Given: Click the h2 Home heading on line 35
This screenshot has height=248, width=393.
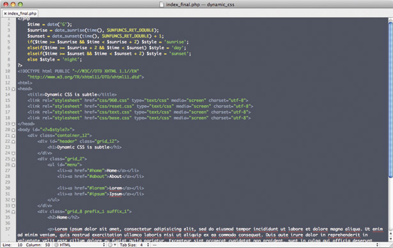Looking at the screenshot, I should click(x=62, y=217).
